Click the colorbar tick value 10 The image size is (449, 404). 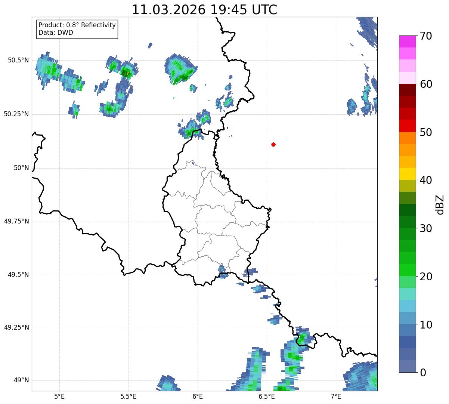click(x=426, y=324)
